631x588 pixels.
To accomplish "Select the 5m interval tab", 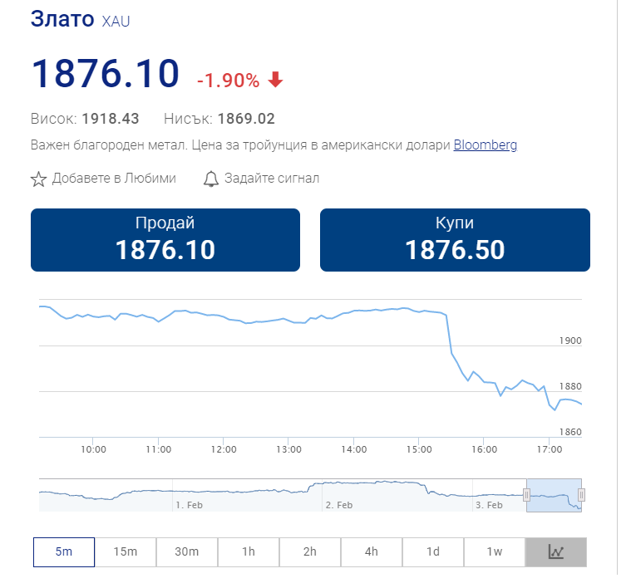I will tap(64, 551).
